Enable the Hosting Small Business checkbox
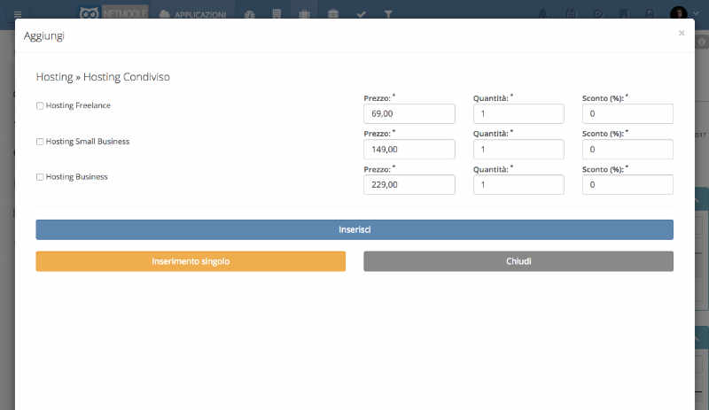 [x=40, y=142]
